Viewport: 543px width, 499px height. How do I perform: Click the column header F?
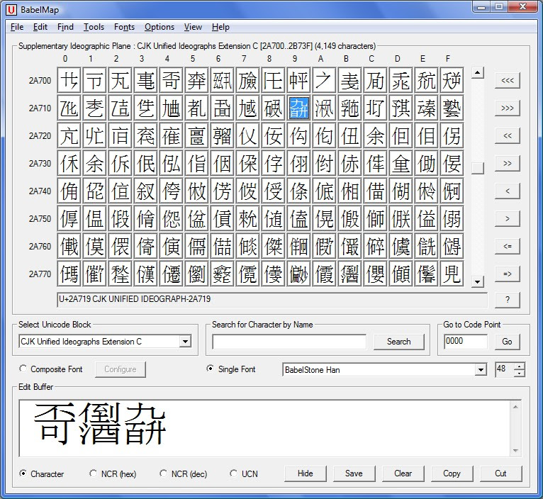coord(448,59)
